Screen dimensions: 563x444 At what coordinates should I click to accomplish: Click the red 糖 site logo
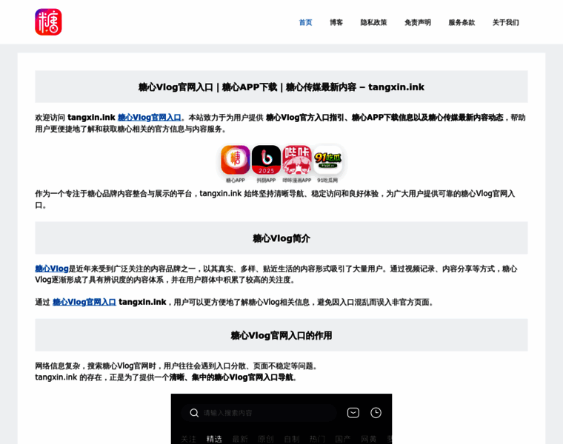click(x=48, y=22)
